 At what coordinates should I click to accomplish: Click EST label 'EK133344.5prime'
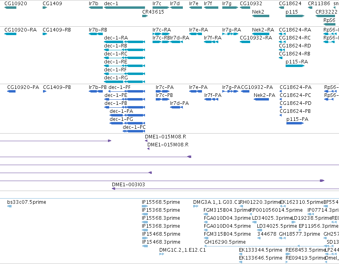261,250
